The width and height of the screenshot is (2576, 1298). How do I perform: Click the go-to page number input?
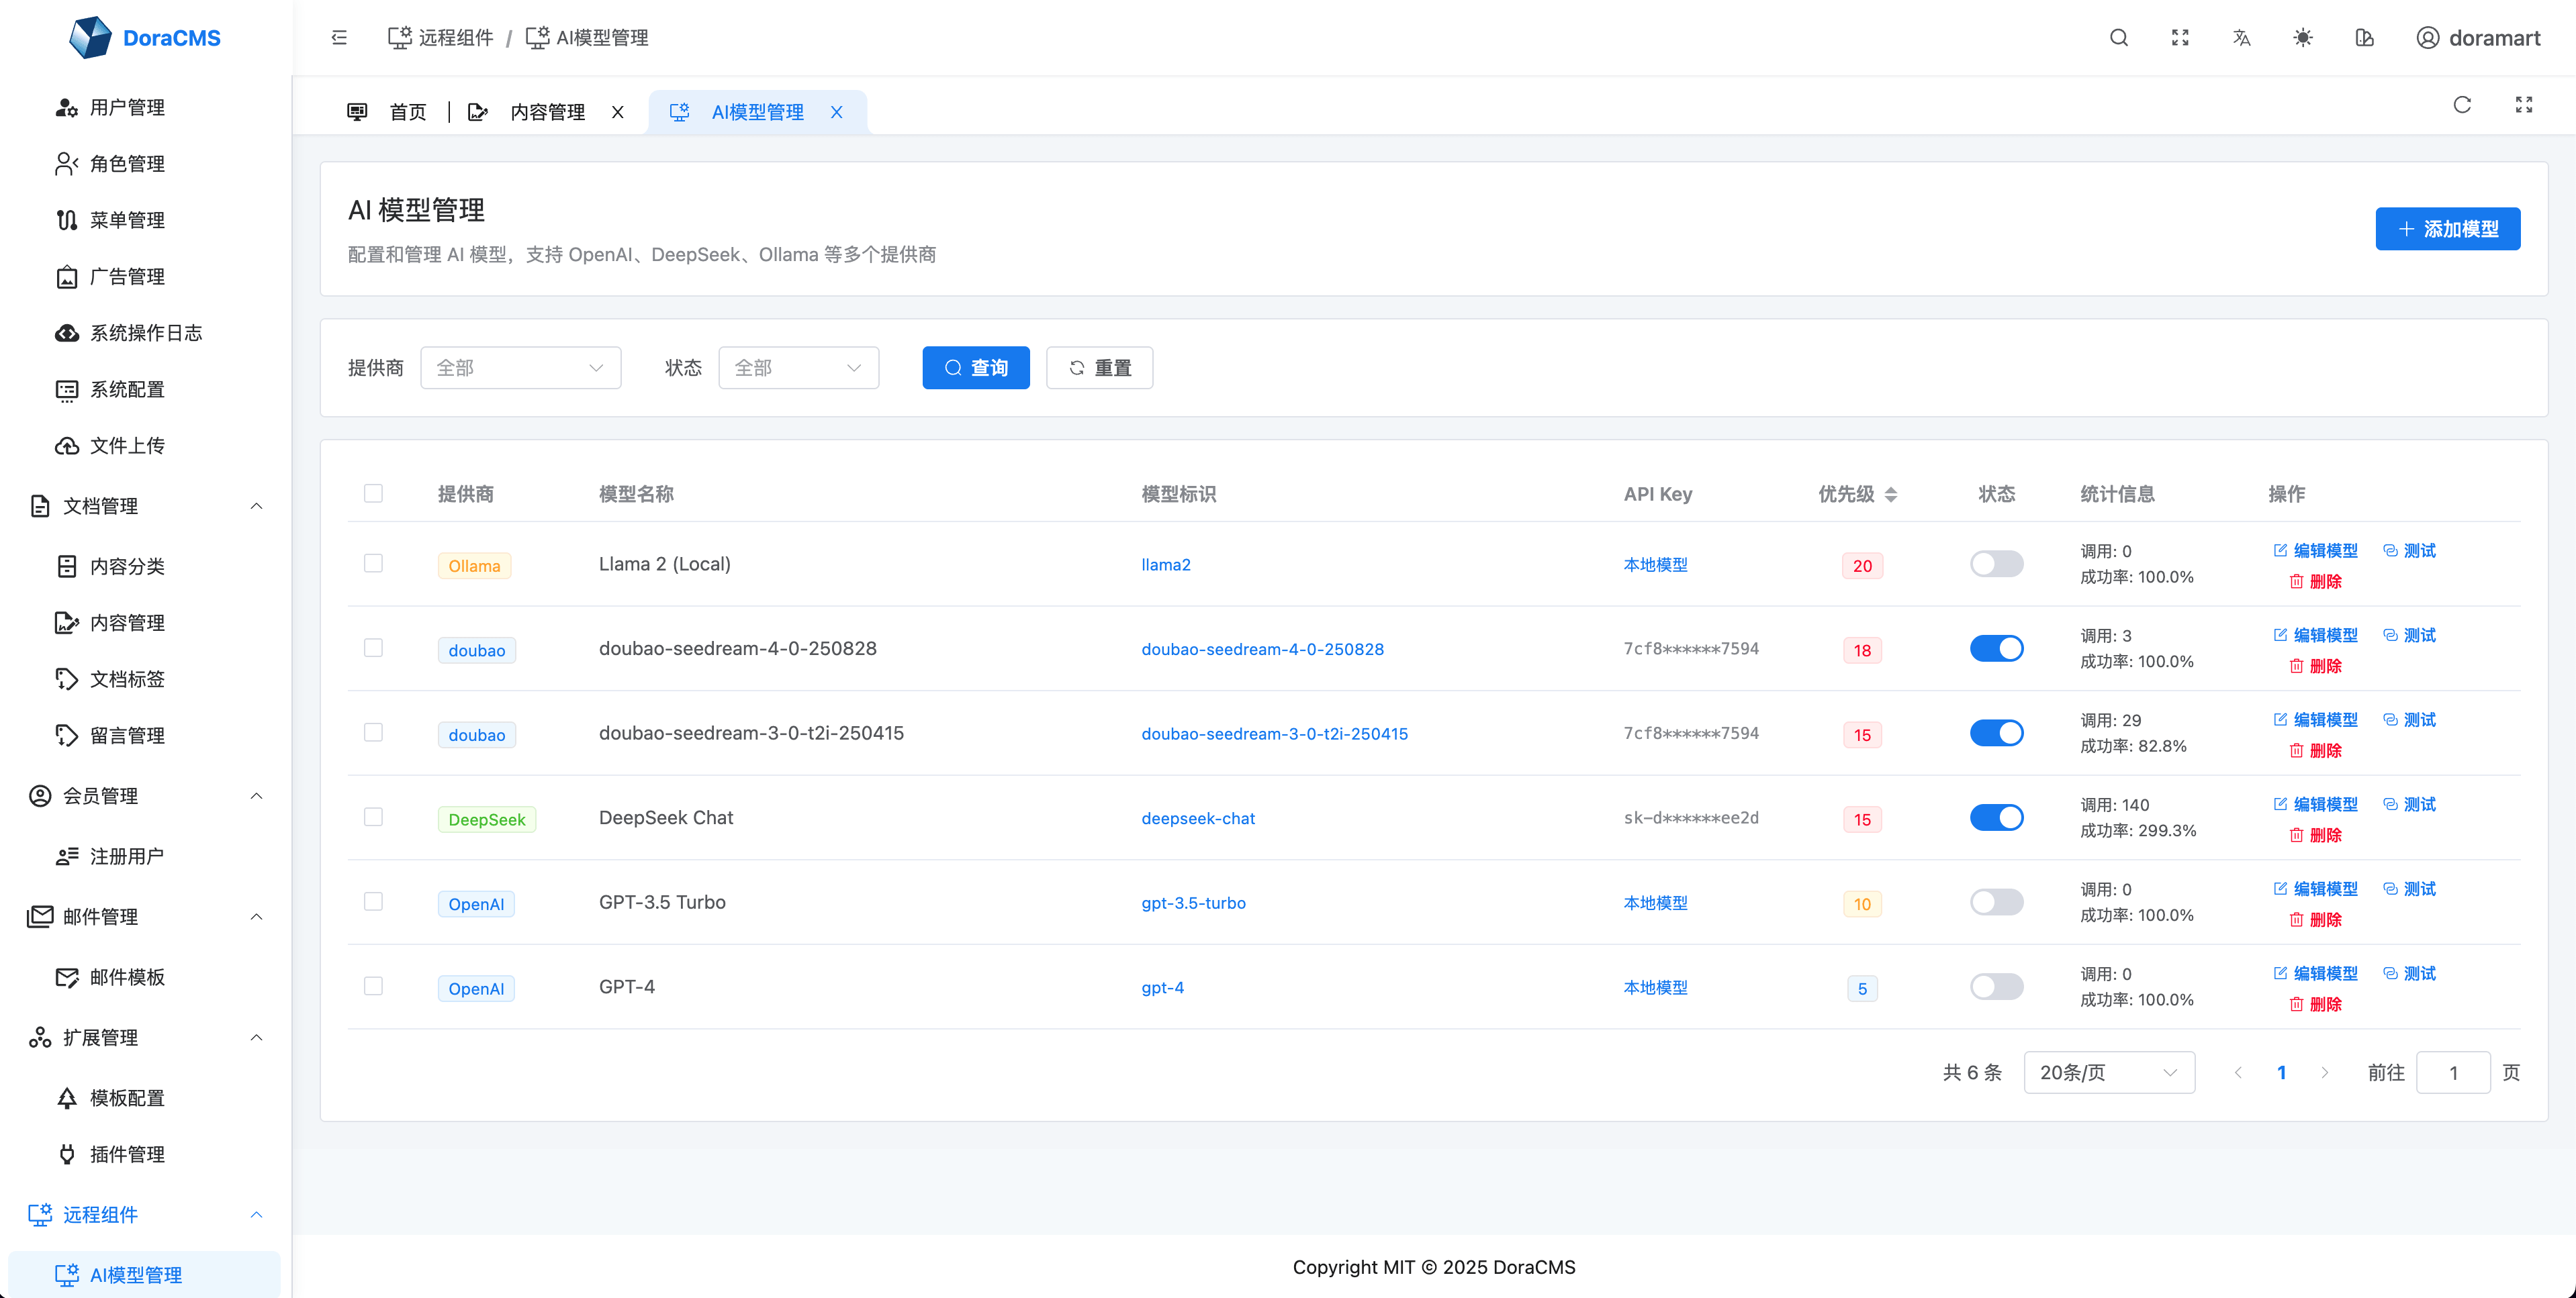[2452, 1072]
